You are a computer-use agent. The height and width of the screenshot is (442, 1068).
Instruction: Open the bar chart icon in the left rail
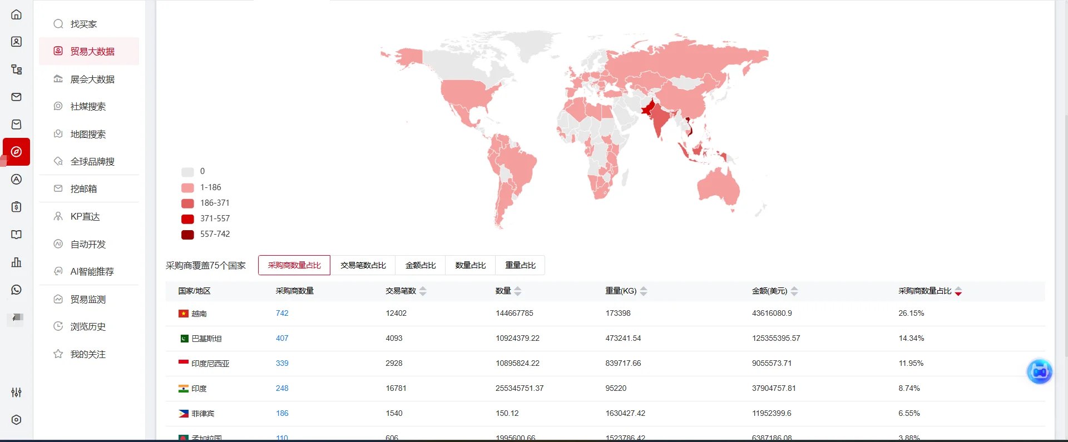tap(17, 262)
